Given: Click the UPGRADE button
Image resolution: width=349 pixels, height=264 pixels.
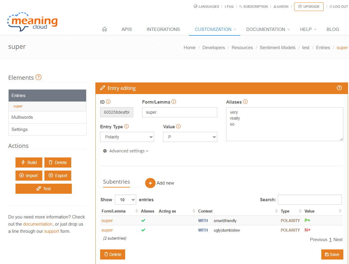Looking at the screenshot, I should [309, 7].
